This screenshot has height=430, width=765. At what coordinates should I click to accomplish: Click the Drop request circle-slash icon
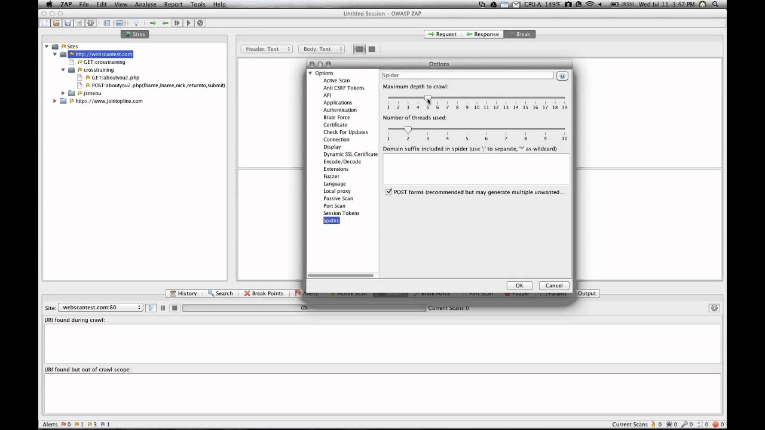200,23
